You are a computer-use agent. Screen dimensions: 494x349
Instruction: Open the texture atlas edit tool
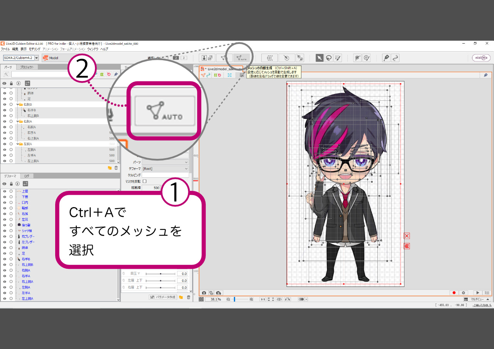207,58
